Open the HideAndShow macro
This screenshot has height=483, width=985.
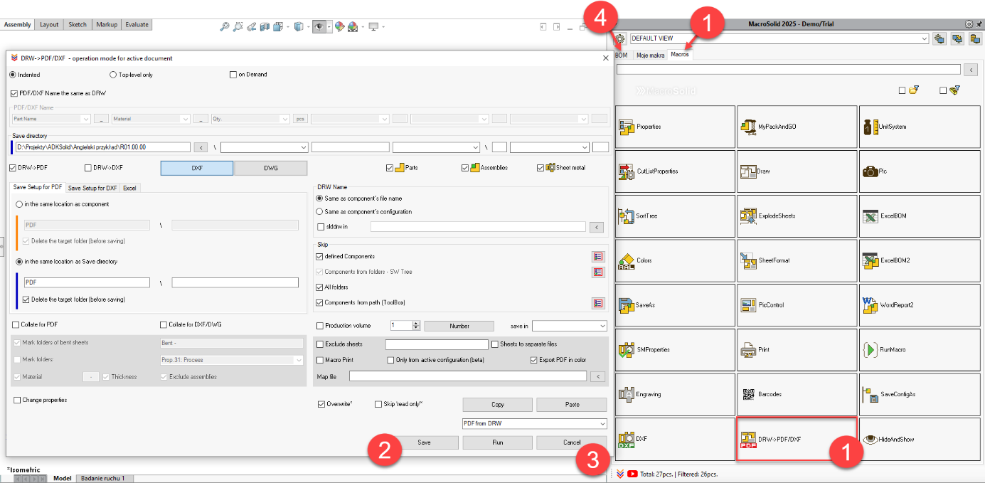tap(919, 439)
